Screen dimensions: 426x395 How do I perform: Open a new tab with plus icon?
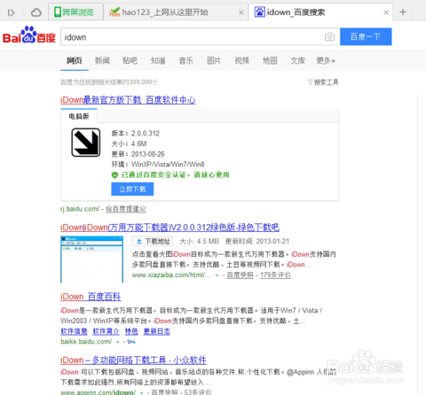403,12
